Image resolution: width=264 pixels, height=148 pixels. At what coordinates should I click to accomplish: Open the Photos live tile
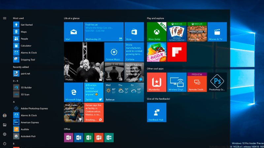(83, 62)
